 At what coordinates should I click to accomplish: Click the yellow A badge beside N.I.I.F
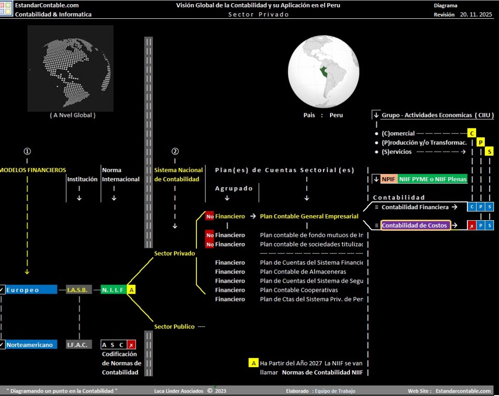(132, 290)
